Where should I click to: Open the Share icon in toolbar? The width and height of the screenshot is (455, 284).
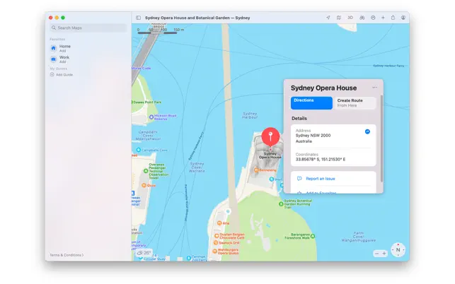(x=393, y=18)
